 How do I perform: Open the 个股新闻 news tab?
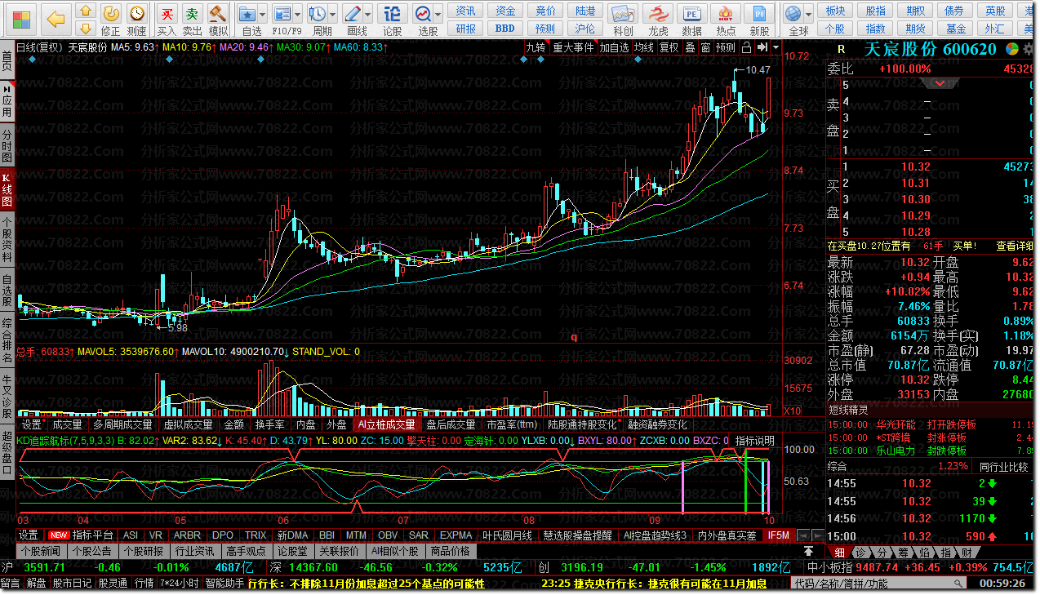tap(41, 551)
